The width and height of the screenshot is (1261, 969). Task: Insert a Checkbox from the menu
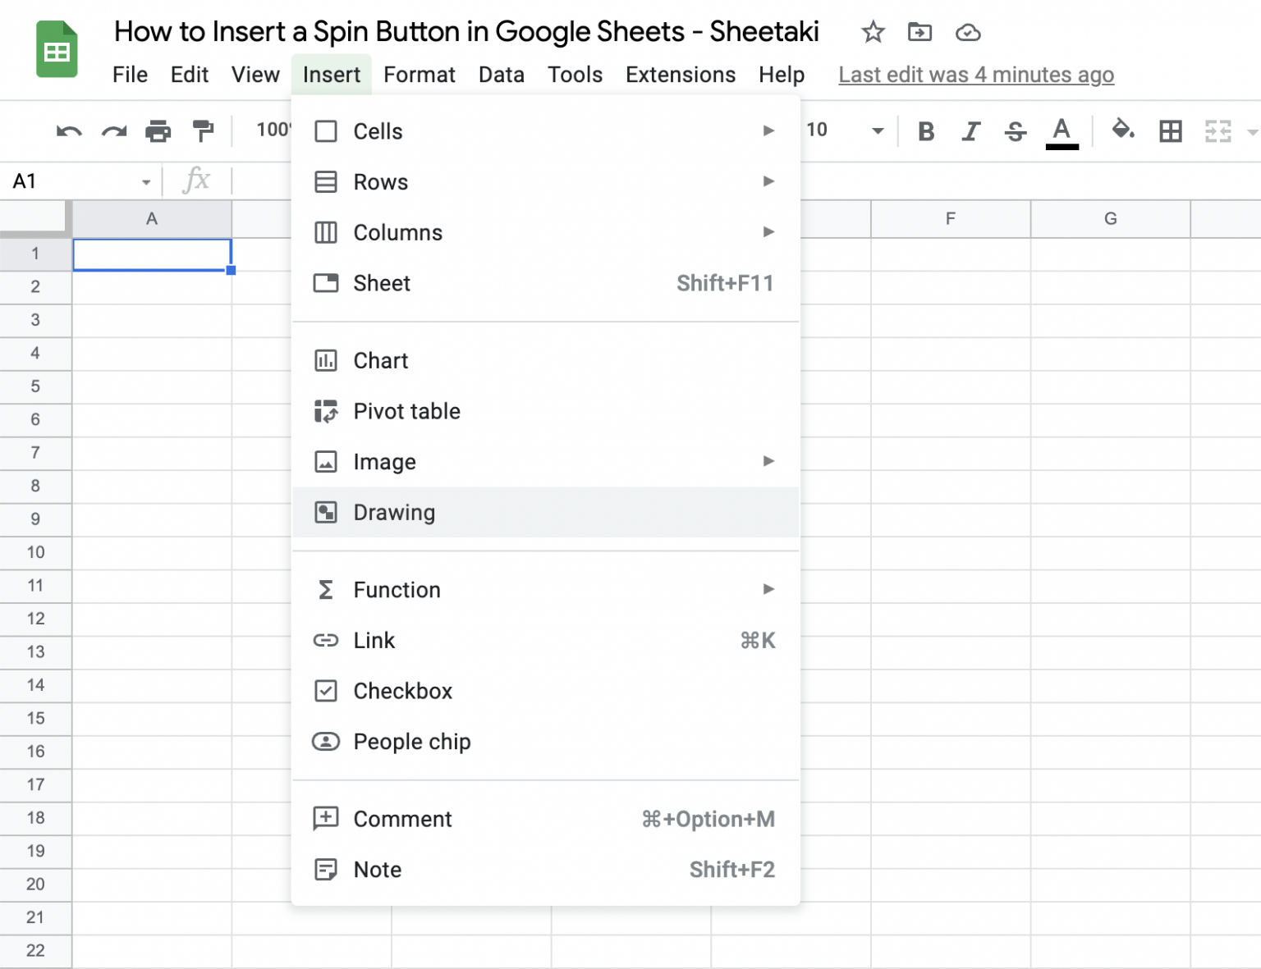click(402, 691)
